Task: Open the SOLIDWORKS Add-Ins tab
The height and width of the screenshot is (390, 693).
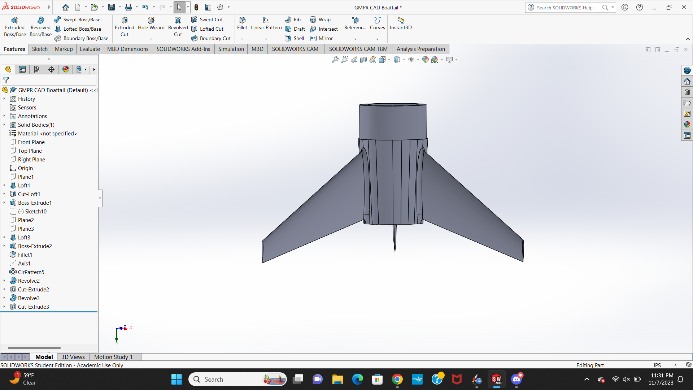Action: (183, 49)
